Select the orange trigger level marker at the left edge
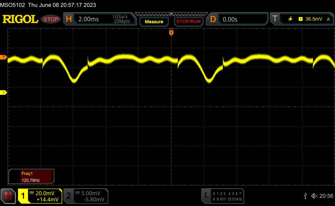This screenshot has width=335, height=206. point(4,57)
